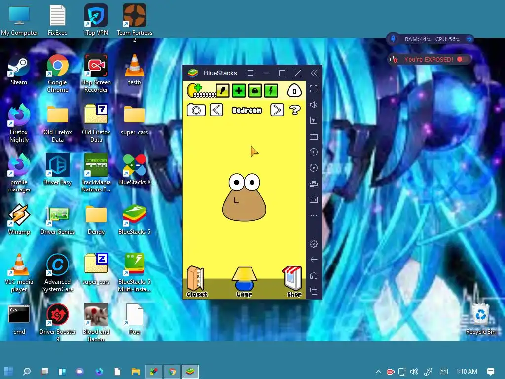Image resolution: width=505 pixels, height=379 pixels.
Task: Click the You're EXPOSED! VPN widget
Action: pos(429,59)
